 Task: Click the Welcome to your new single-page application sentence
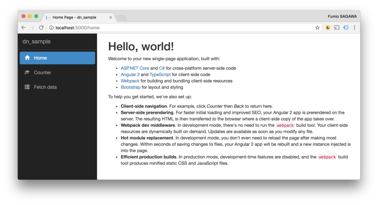[164, 59]
